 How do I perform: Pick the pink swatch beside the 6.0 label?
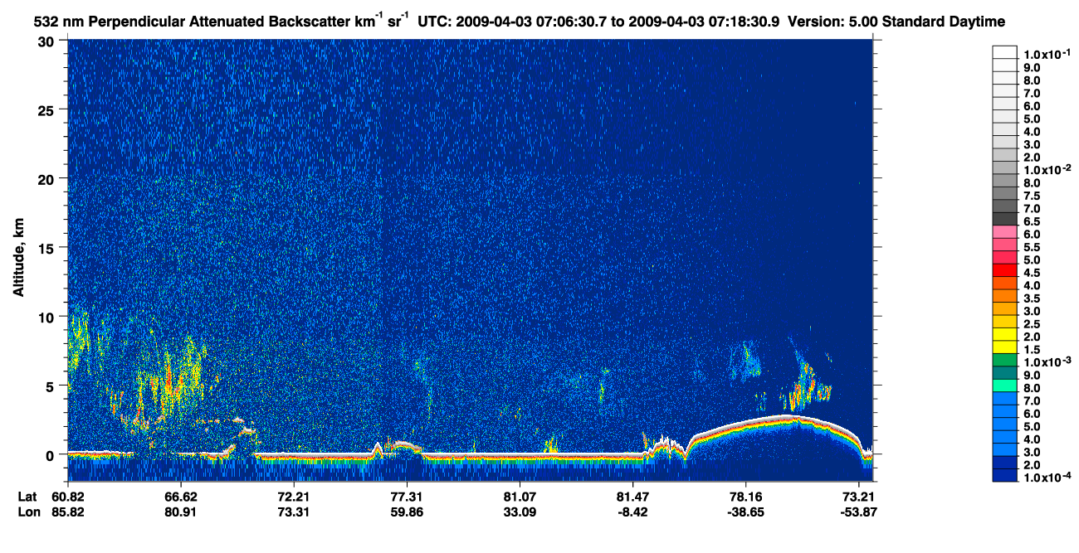[x=1005, y=231]
